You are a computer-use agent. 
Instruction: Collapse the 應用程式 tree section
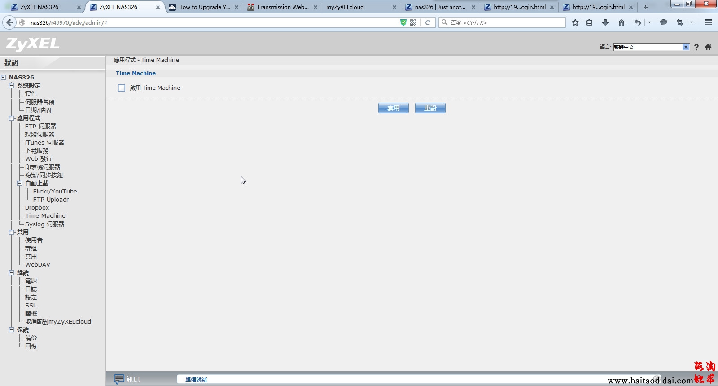click(x=12, y=118)
